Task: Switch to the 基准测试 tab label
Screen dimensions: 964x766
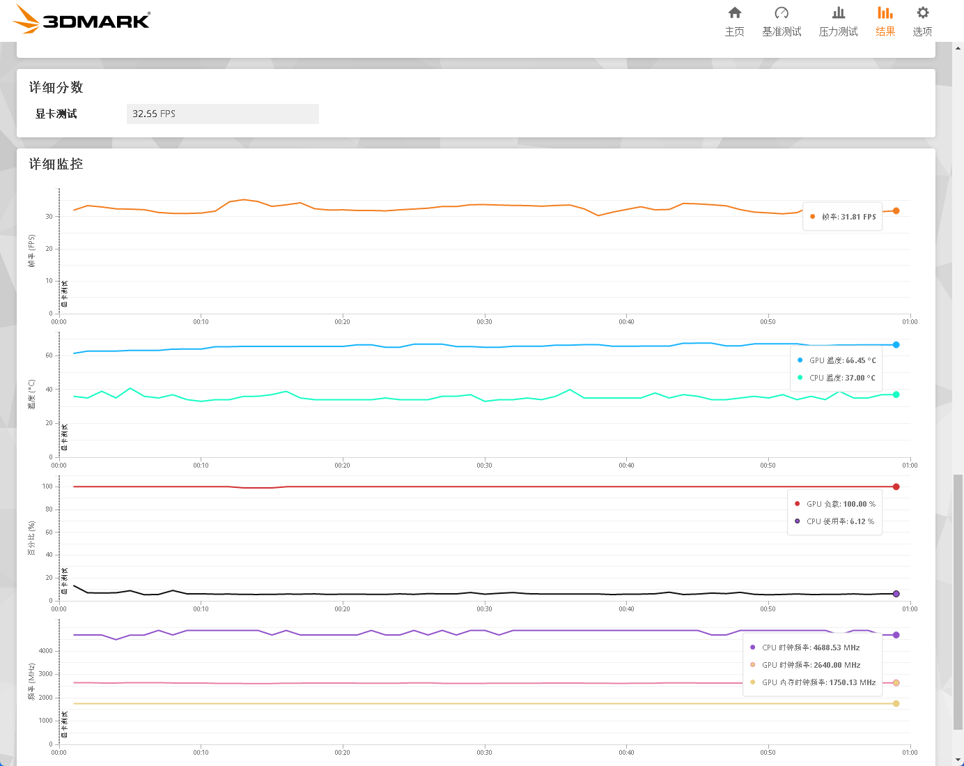Action: click(782, 31)
